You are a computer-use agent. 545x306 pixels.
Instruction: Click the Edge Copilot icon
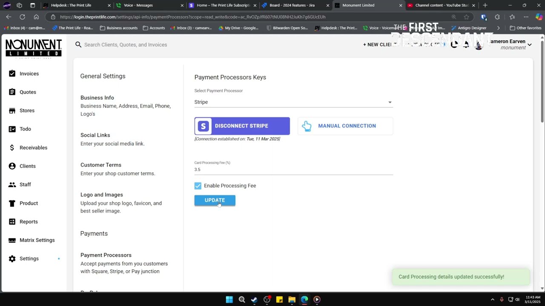click(539, 17)
